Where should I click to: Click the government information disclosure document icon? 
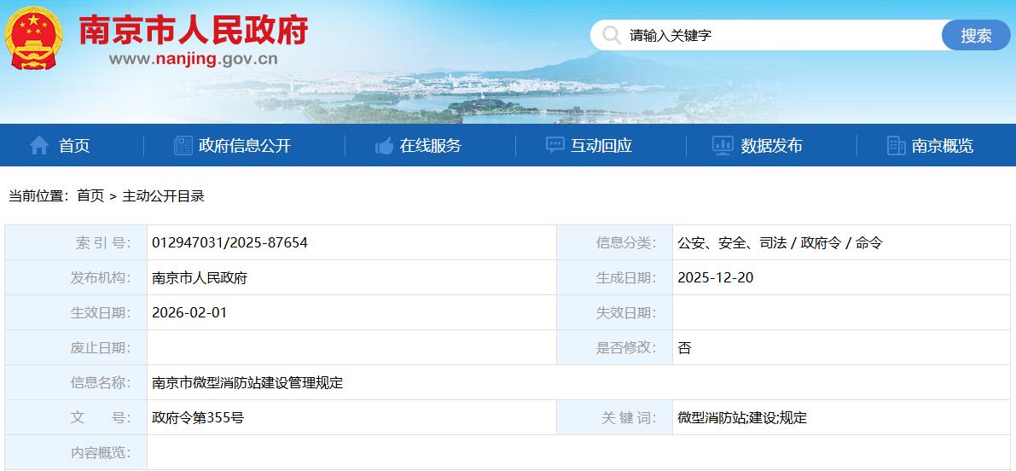pos(183,145)
